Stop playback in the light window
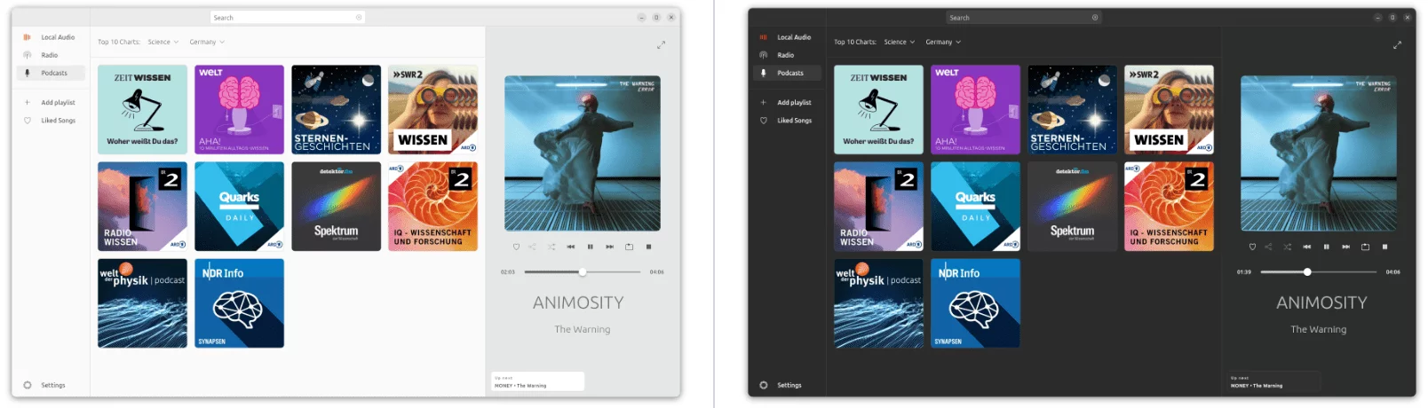The height and width of the screenshot is (408, 1428). (x=648, y=247)
